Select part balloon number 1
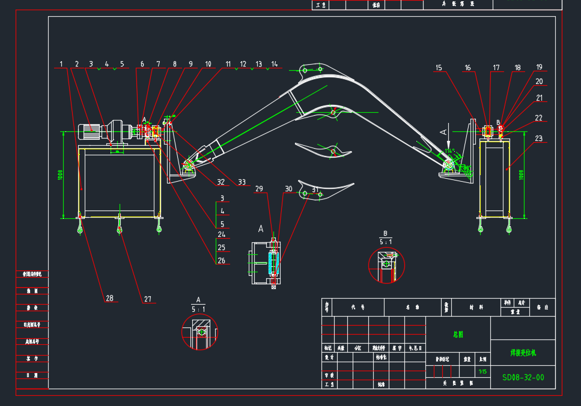Image resolution: width=581 pixels, height=406 pixels. (61, 64)
